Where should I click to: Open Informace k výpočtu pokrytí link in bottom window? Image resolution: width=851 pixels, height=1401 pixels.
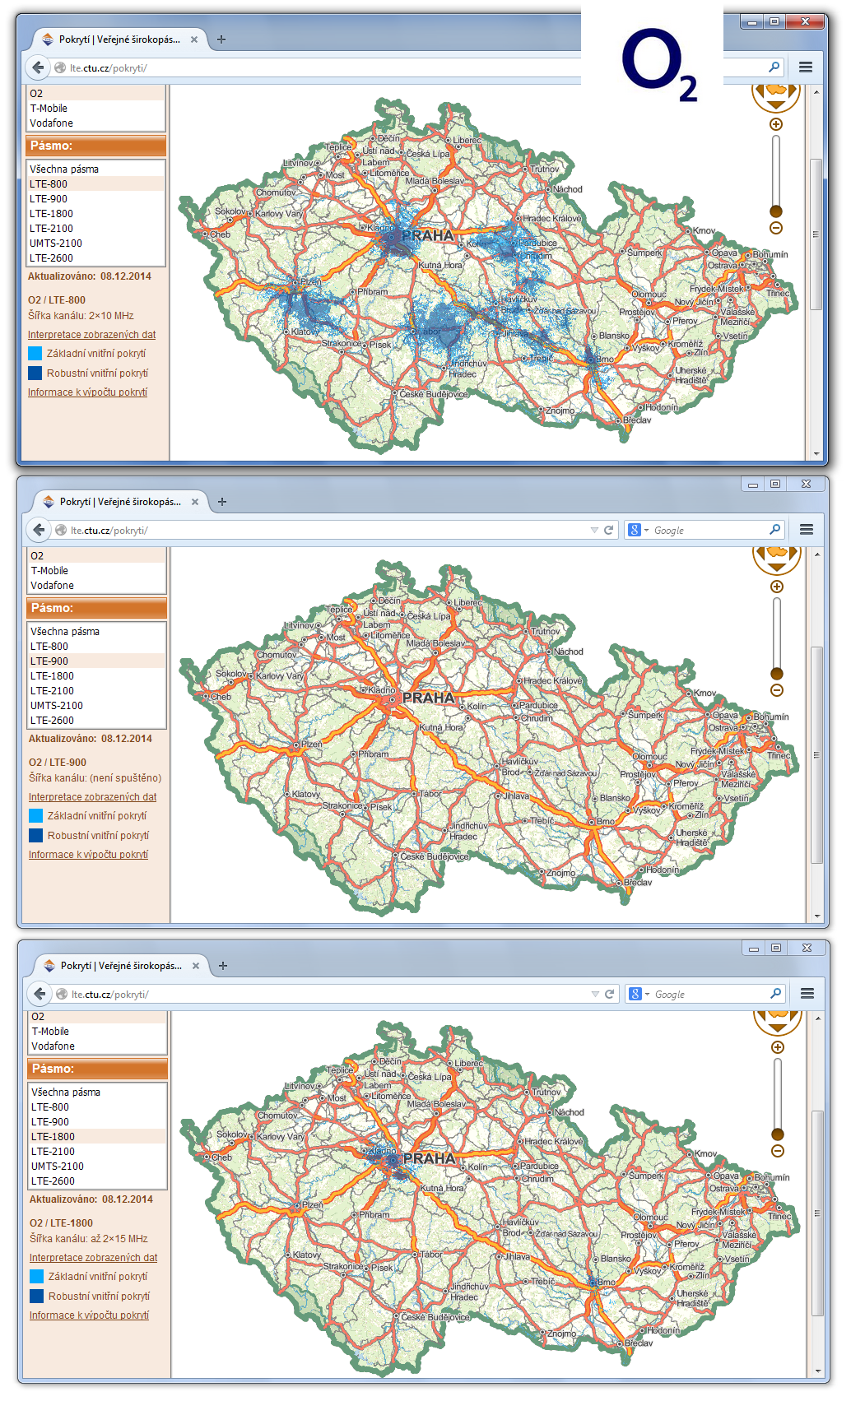click(x=89, y=1315)
